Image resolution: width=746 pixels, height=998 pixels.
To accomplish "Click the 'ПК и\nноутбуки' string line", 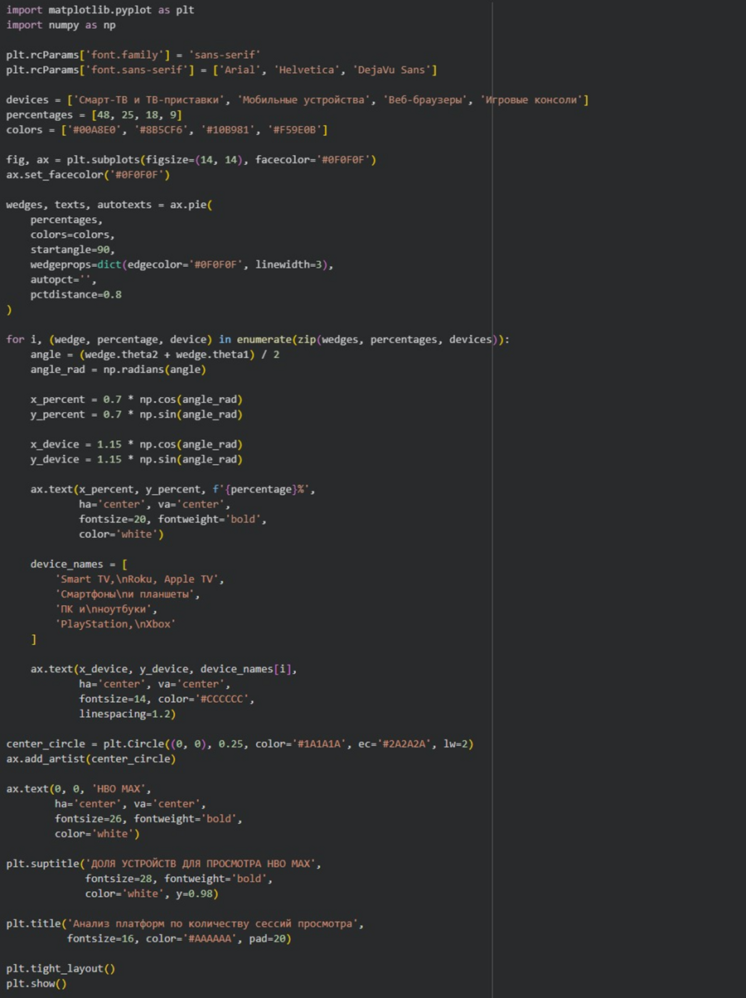I will point(106,609).
